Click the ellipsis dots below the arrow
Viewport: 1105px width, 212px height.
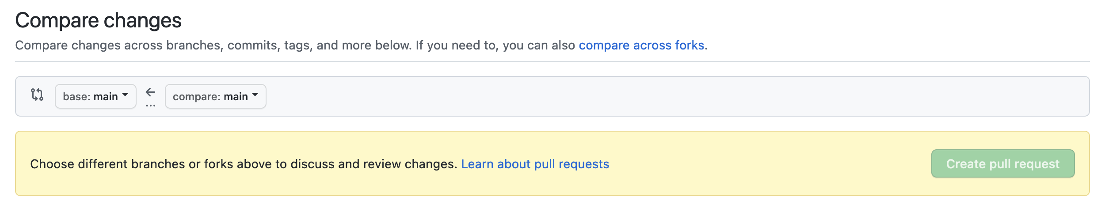[150, 106]
